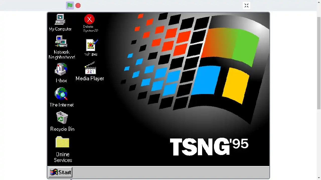This screenshot has height=180, width=321.
Task: Open the My Computer desktop icon
Action: (x=60, y=19)
